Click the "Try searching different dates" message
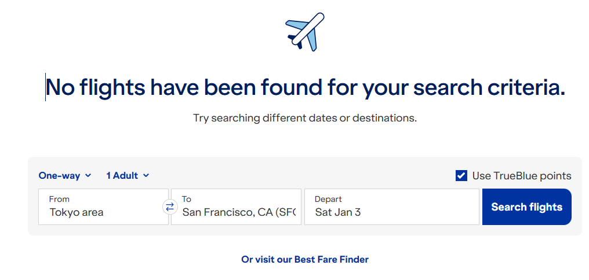589x280 pixels. point(305,118)
